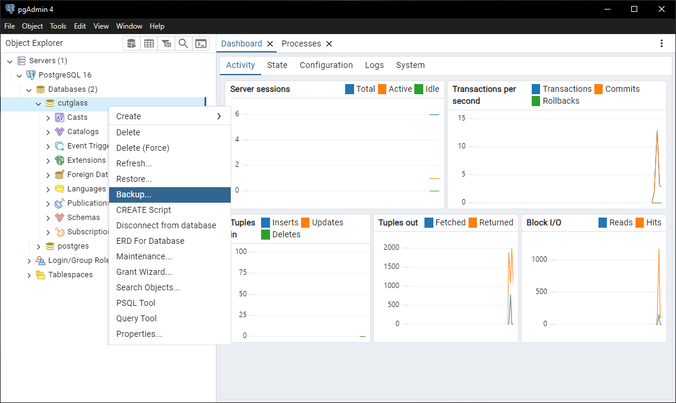Viewport: 676px width, 403px height.
Task: Open the Create submenu
Action: (x=169, y=116)
